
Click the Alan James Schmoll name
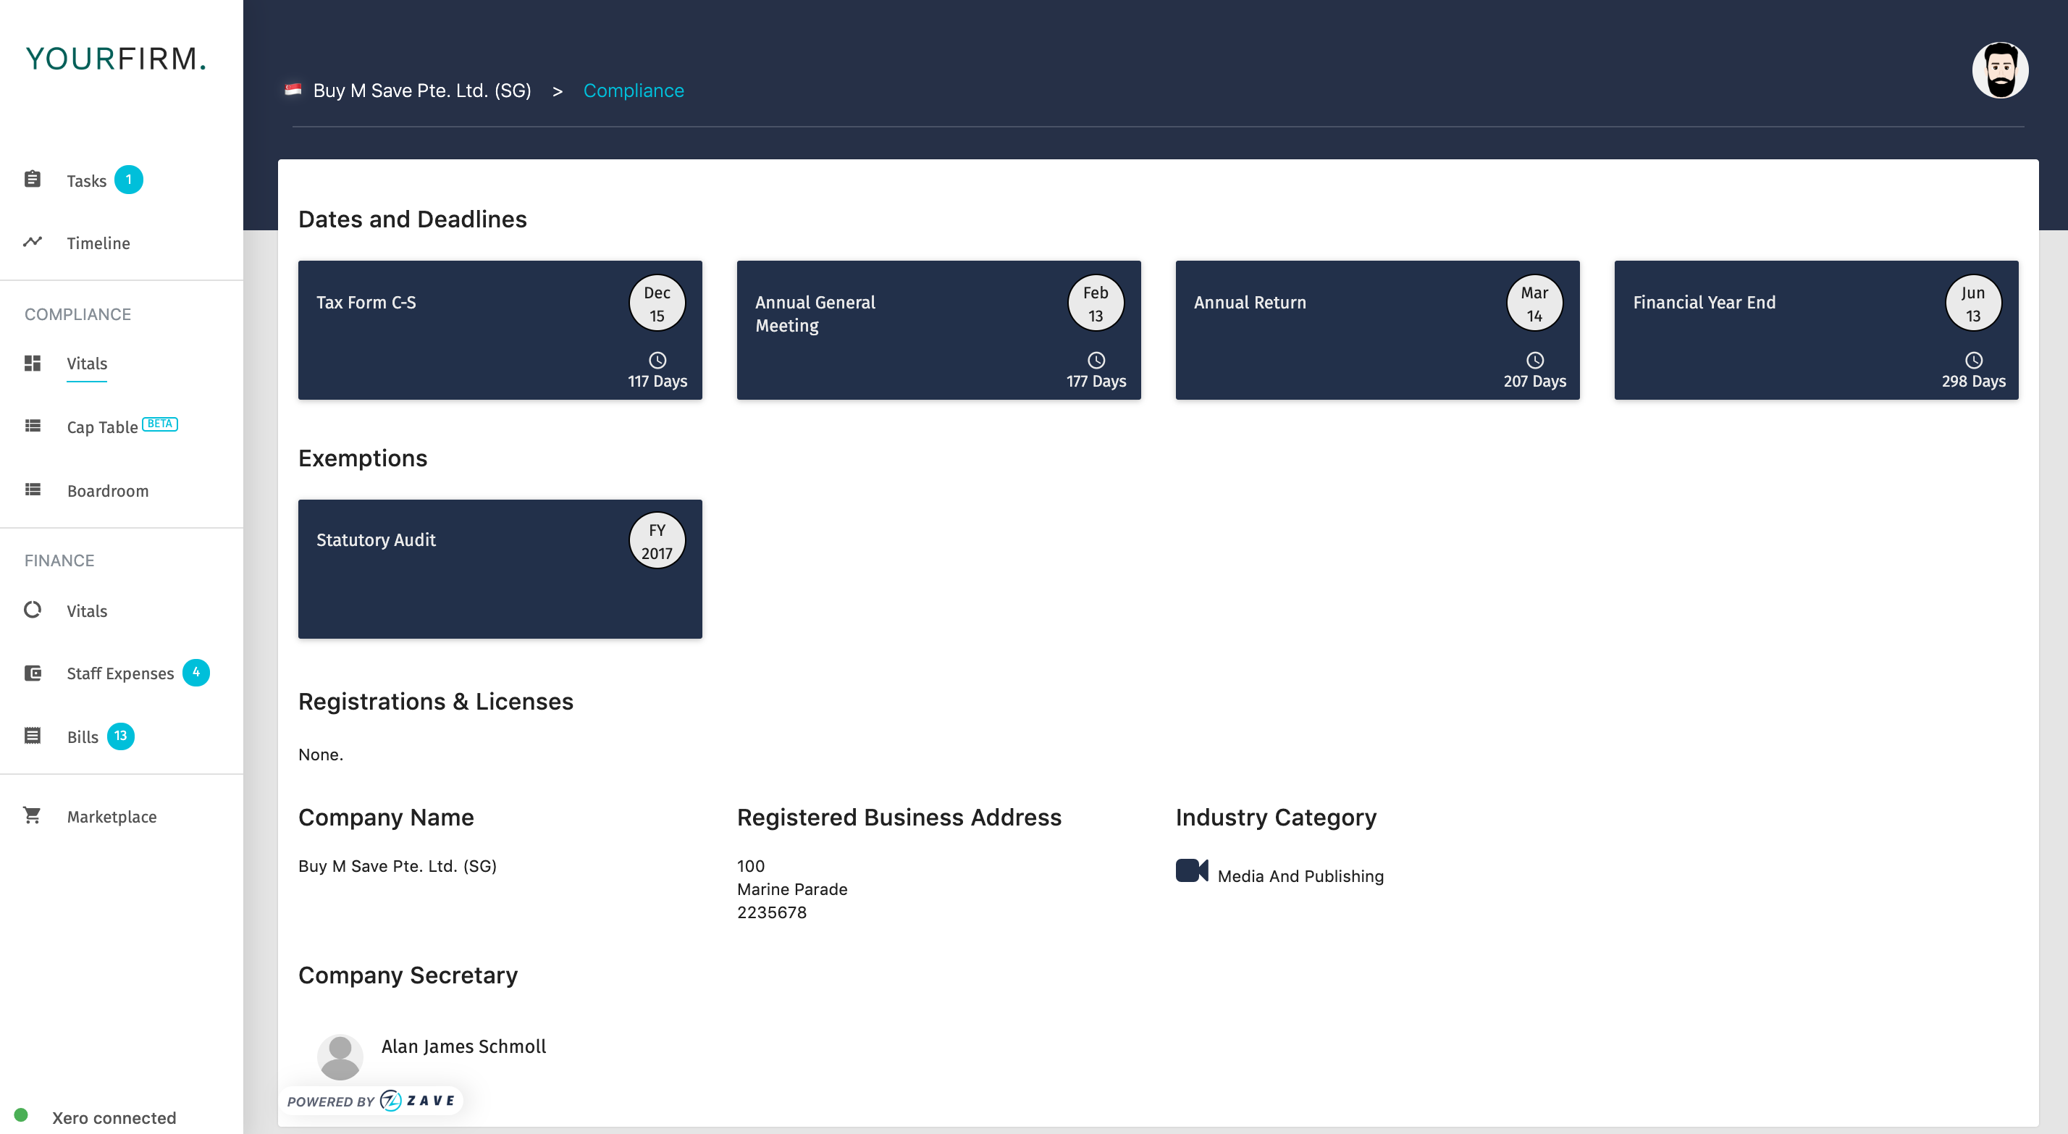463,1046
